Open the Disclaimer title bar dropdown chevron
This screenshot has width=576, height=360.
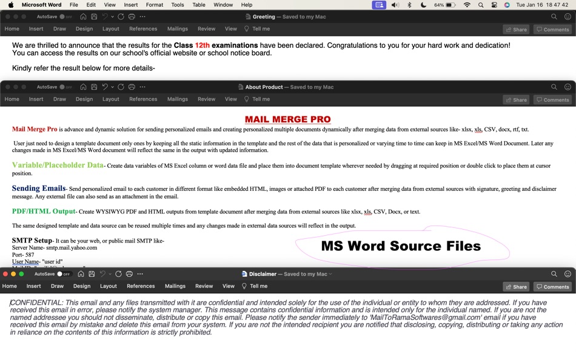pyautogui.click(x=330, y=273)
